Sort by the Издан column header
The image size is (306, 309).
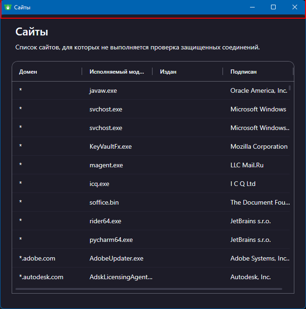168,72
